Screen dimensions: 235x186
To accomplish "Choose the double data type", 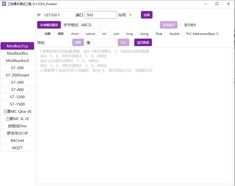I will tap(166, 34).
